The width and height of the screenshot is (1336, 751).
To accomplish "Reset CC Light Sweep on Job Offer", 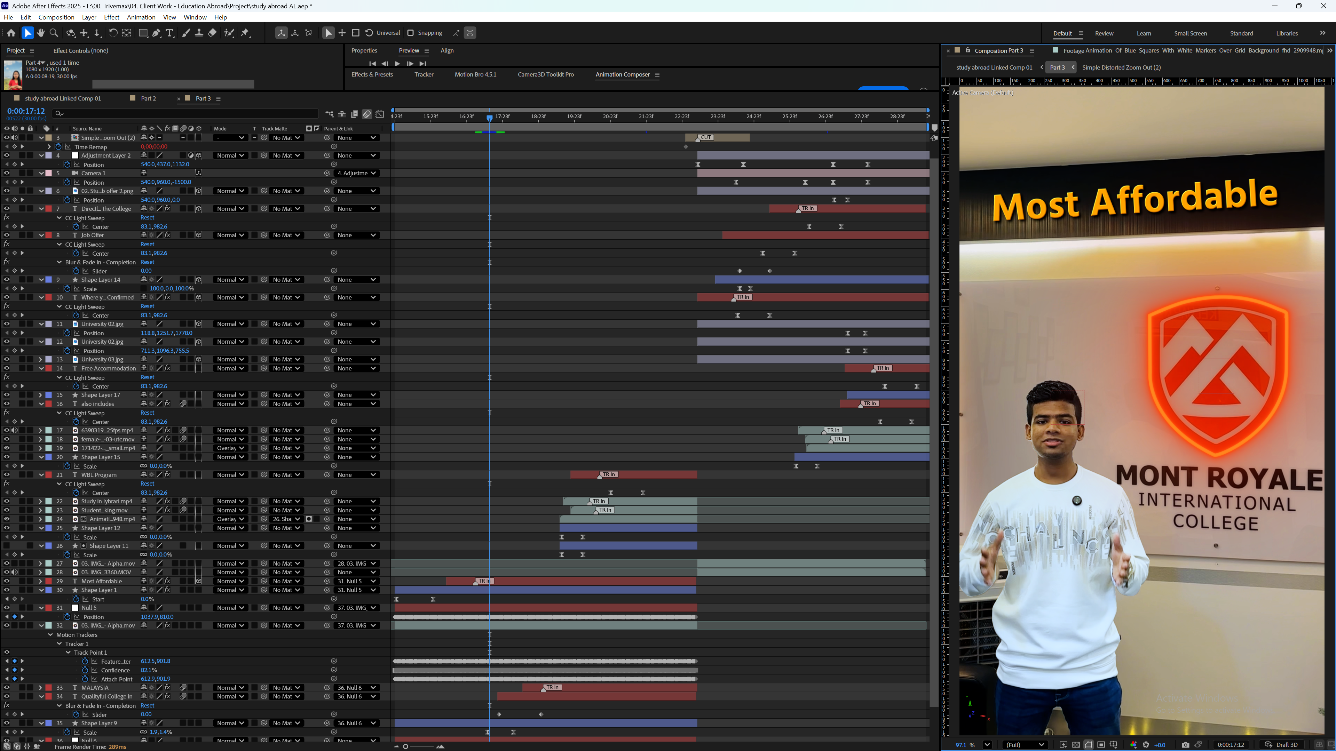I will click(147, 245).
